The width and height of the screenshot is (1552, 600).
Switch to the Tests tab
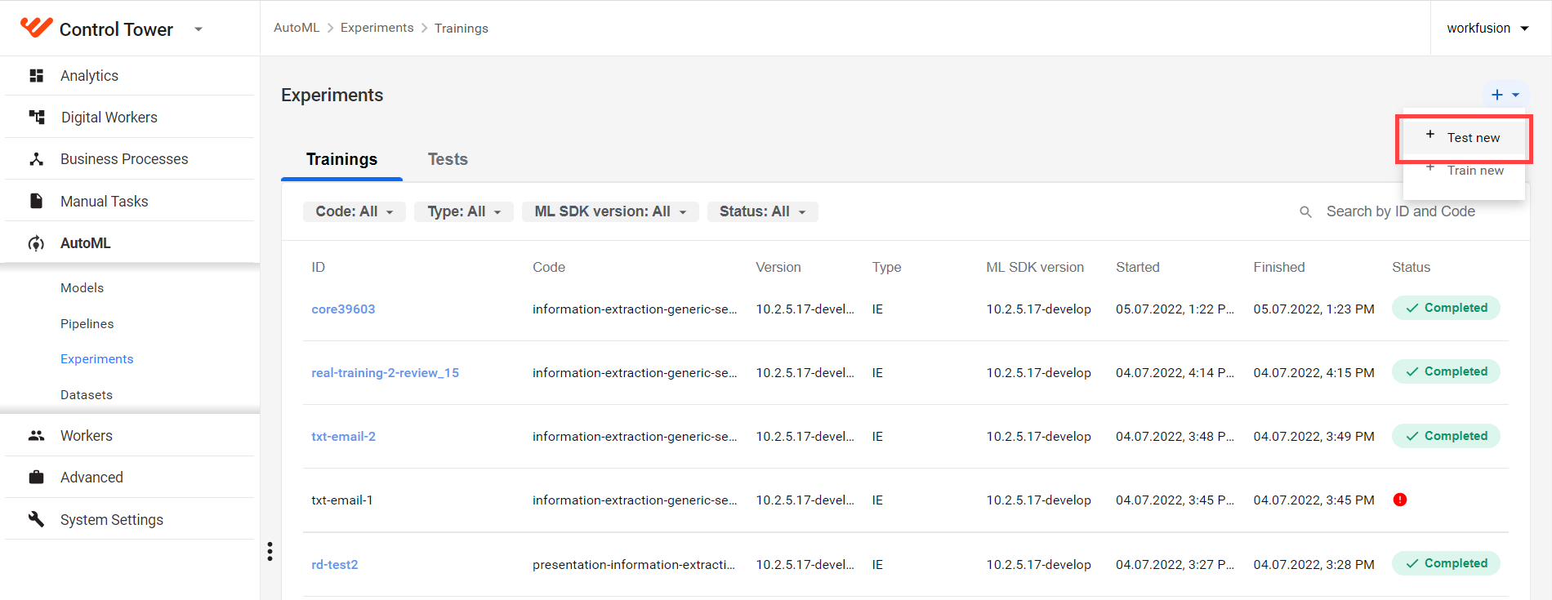click(448, 159)
